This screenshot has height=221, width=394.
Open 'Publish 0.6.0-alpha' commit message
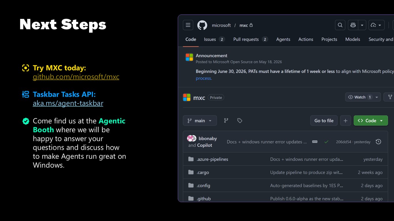[307, 199]
